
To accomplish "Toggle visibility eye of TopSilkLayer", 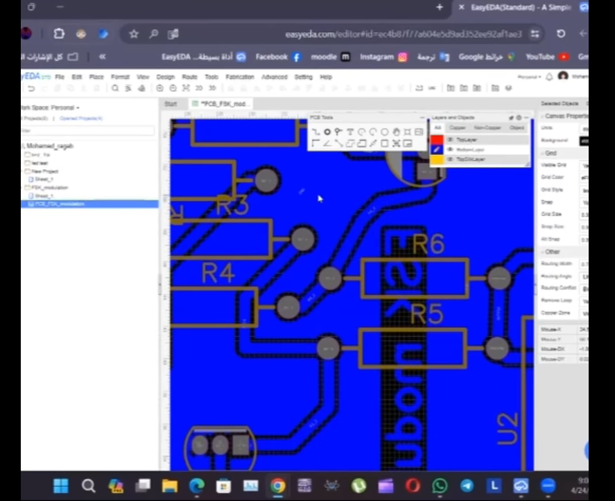I will [x=450, y=159].
